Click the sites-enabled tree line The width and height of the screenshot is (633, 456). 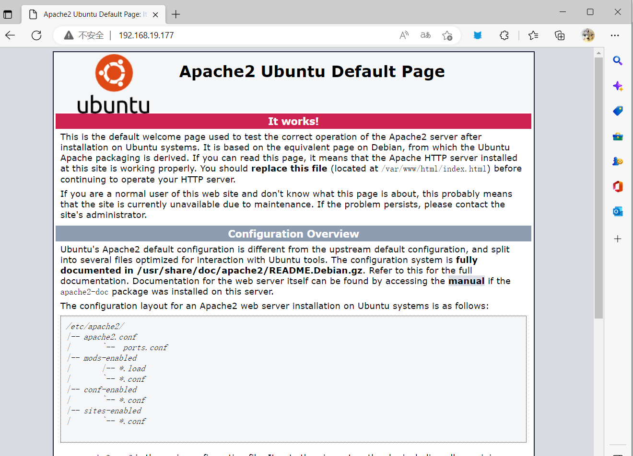[x=105, y=411]
